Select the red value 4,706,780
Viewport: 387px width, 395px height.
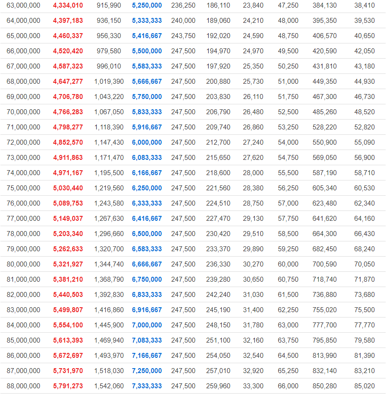click(x=68, y=97)
